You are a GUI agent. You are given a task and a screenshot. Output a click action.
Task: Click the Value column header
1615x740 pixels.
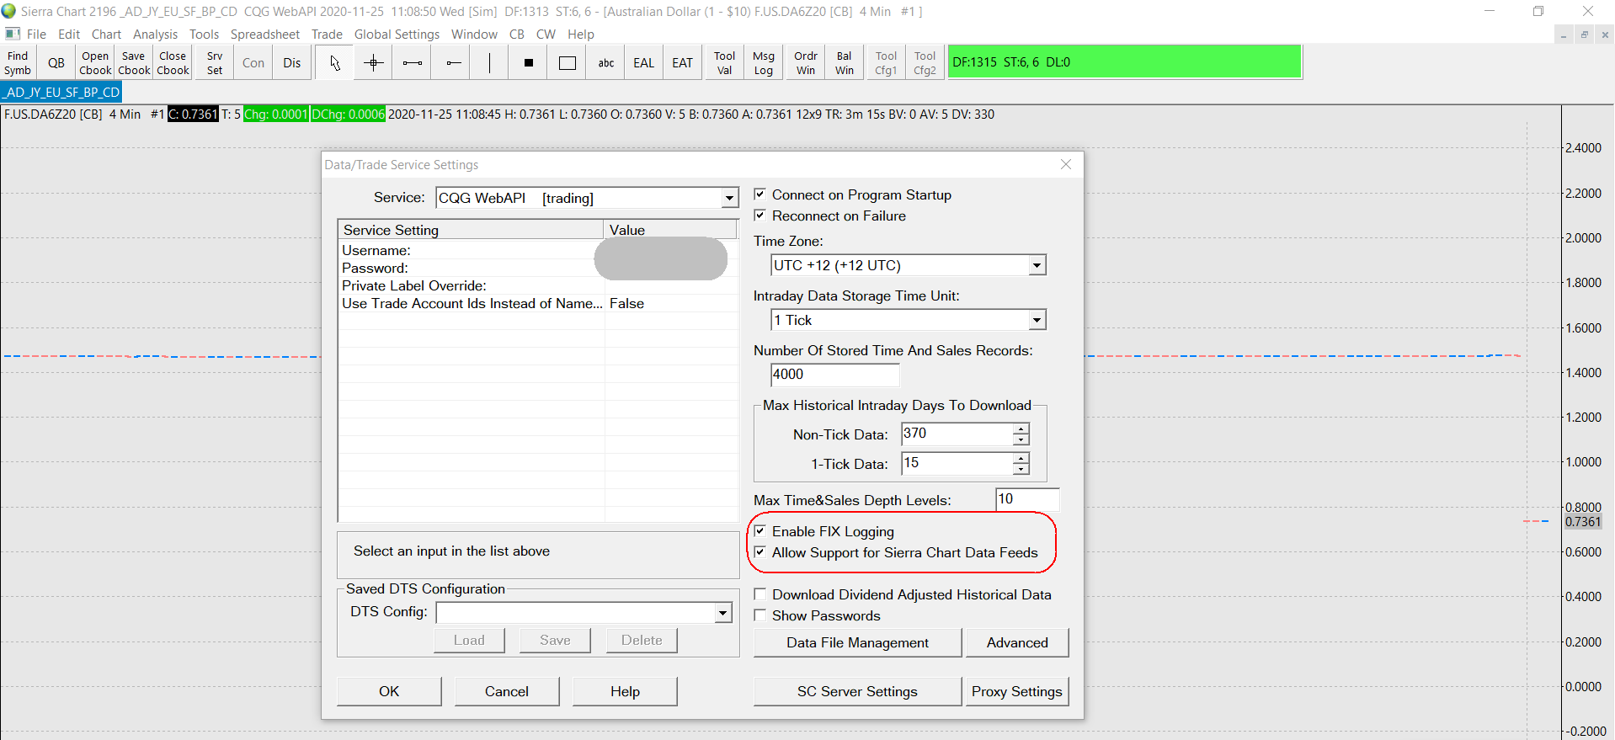point(670,230)
